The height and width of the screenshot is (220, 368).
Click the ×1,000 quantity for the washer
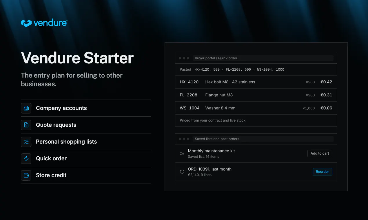pyautogui.click(x=309, y=108)
